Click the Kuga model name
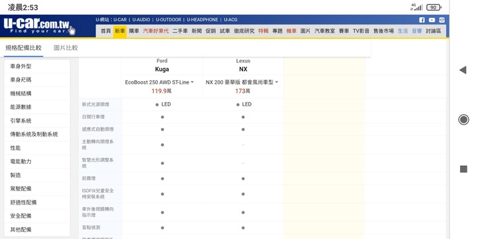The image size is (478, 239). pos(162,69)
